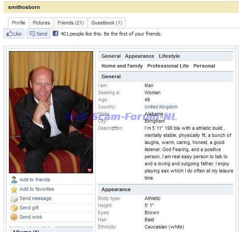Select the Profile tab
Screen dimensions: 239x232
point(19,23)
